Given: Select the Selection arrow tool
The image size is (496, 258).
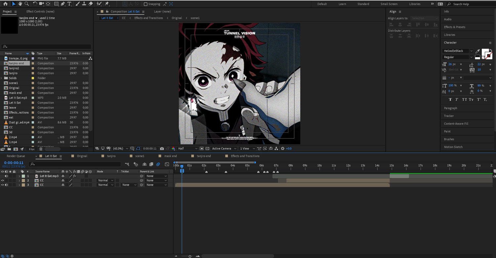Looking at the screenshot, I should [x=14, y=4].
